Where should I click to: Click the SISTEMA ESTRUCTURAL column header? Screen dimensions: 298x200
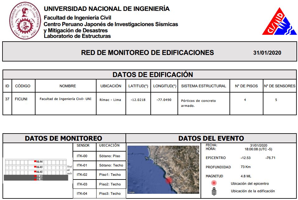(204, 86)
